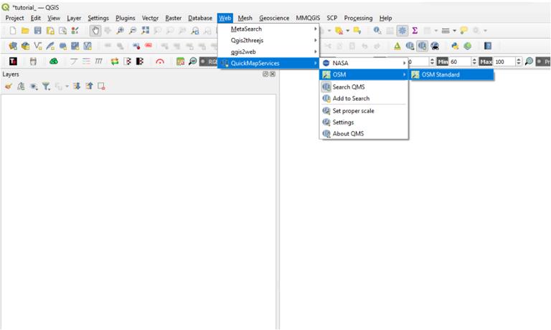Open the Style Manager icon
Viewport: 551px width, 330px height.
coord(75,31)
